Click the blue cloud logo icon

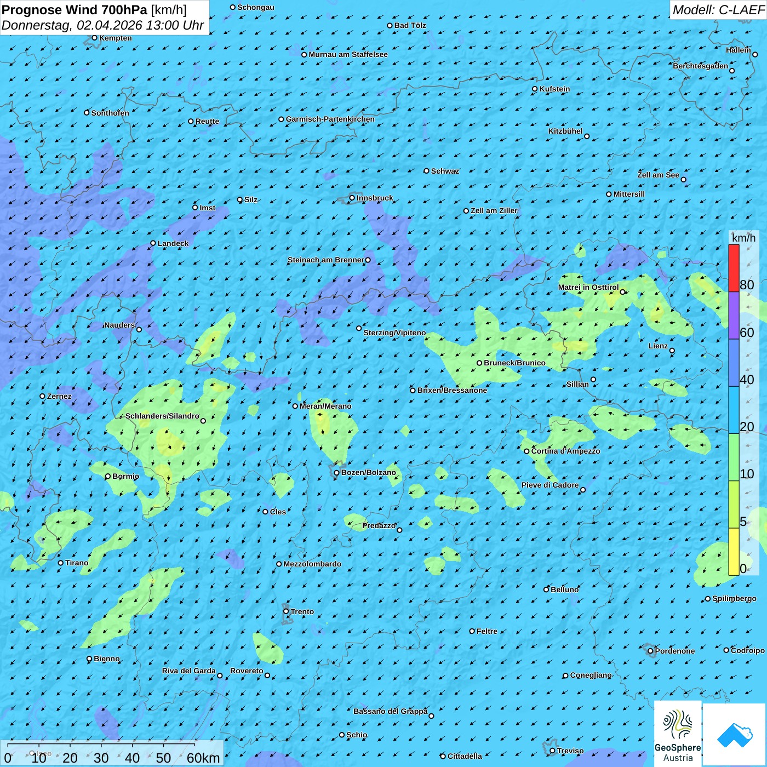735,734
